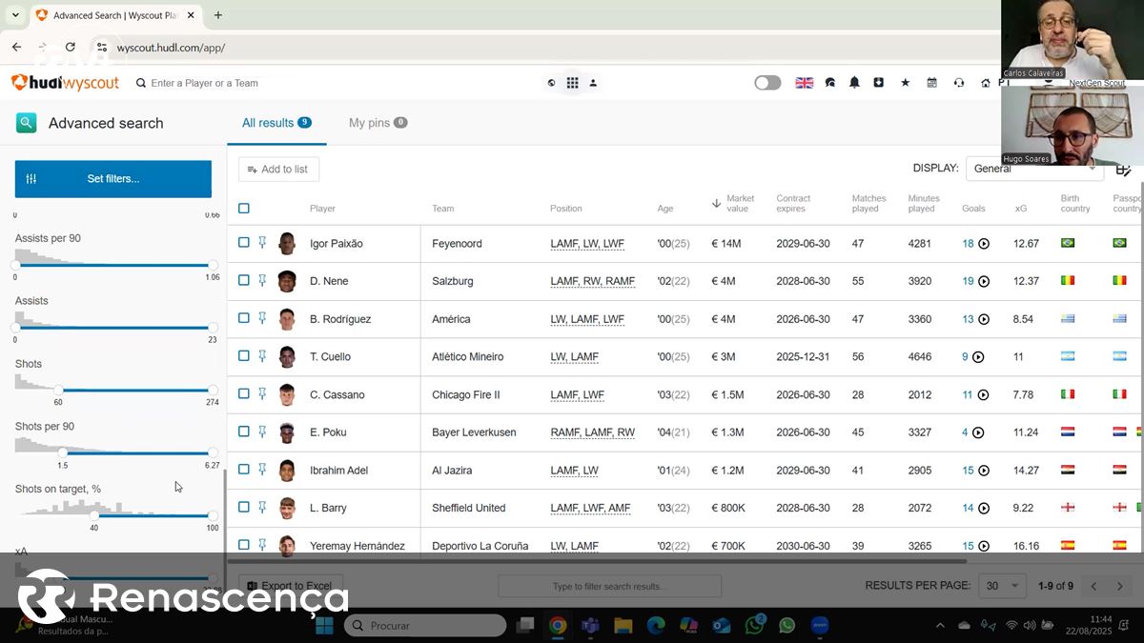Click Export to Excel button
The height and width of the screenshot is (643, 1144).
click(290, 586)
